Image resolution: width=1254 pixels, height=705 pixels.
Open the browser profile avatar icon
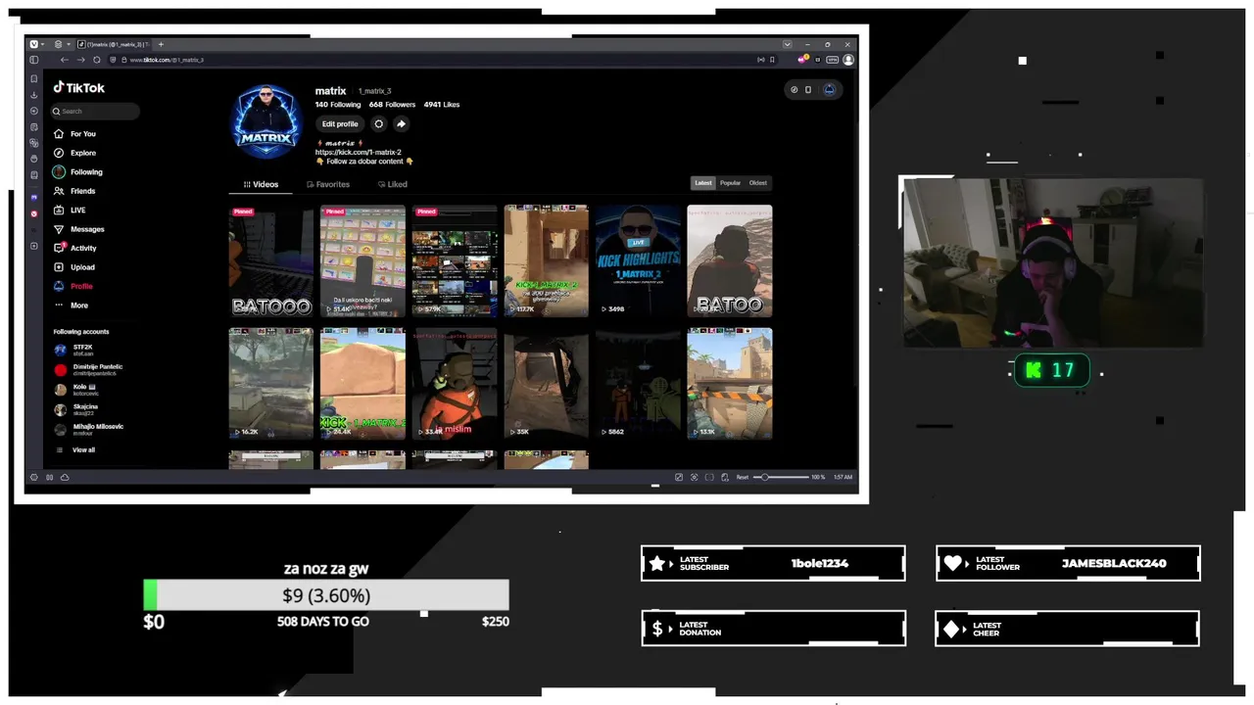[x=848, y=60]
